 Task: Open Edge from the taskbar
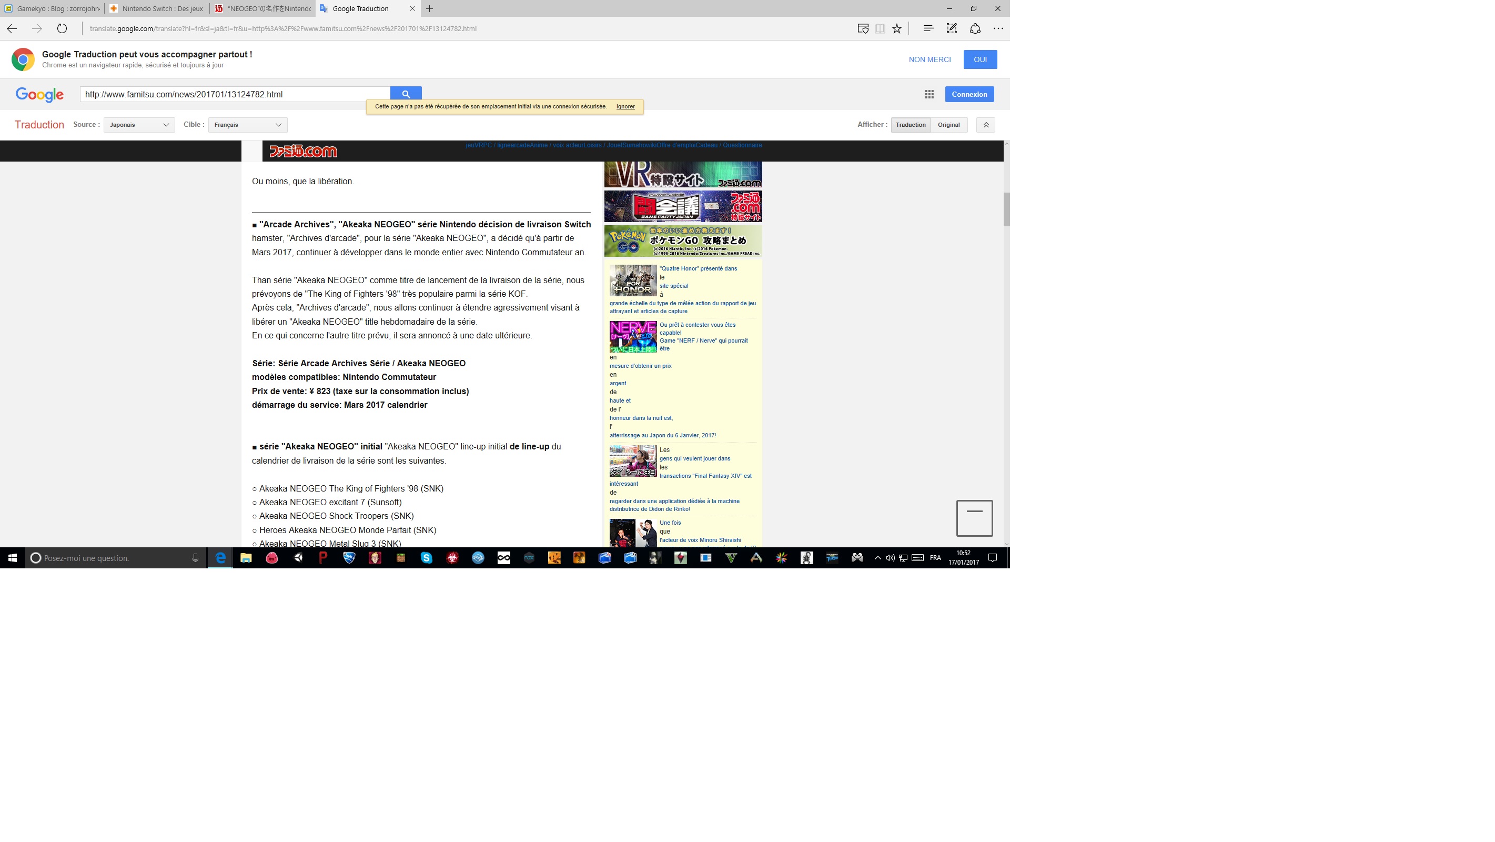pyautogui.click(x=220, y=558)
